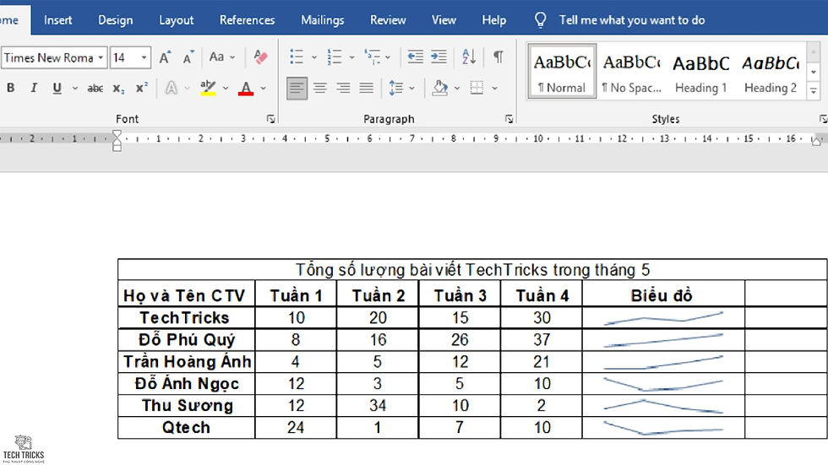
Task: Click Tell me what you want to do
Action: 632,20
